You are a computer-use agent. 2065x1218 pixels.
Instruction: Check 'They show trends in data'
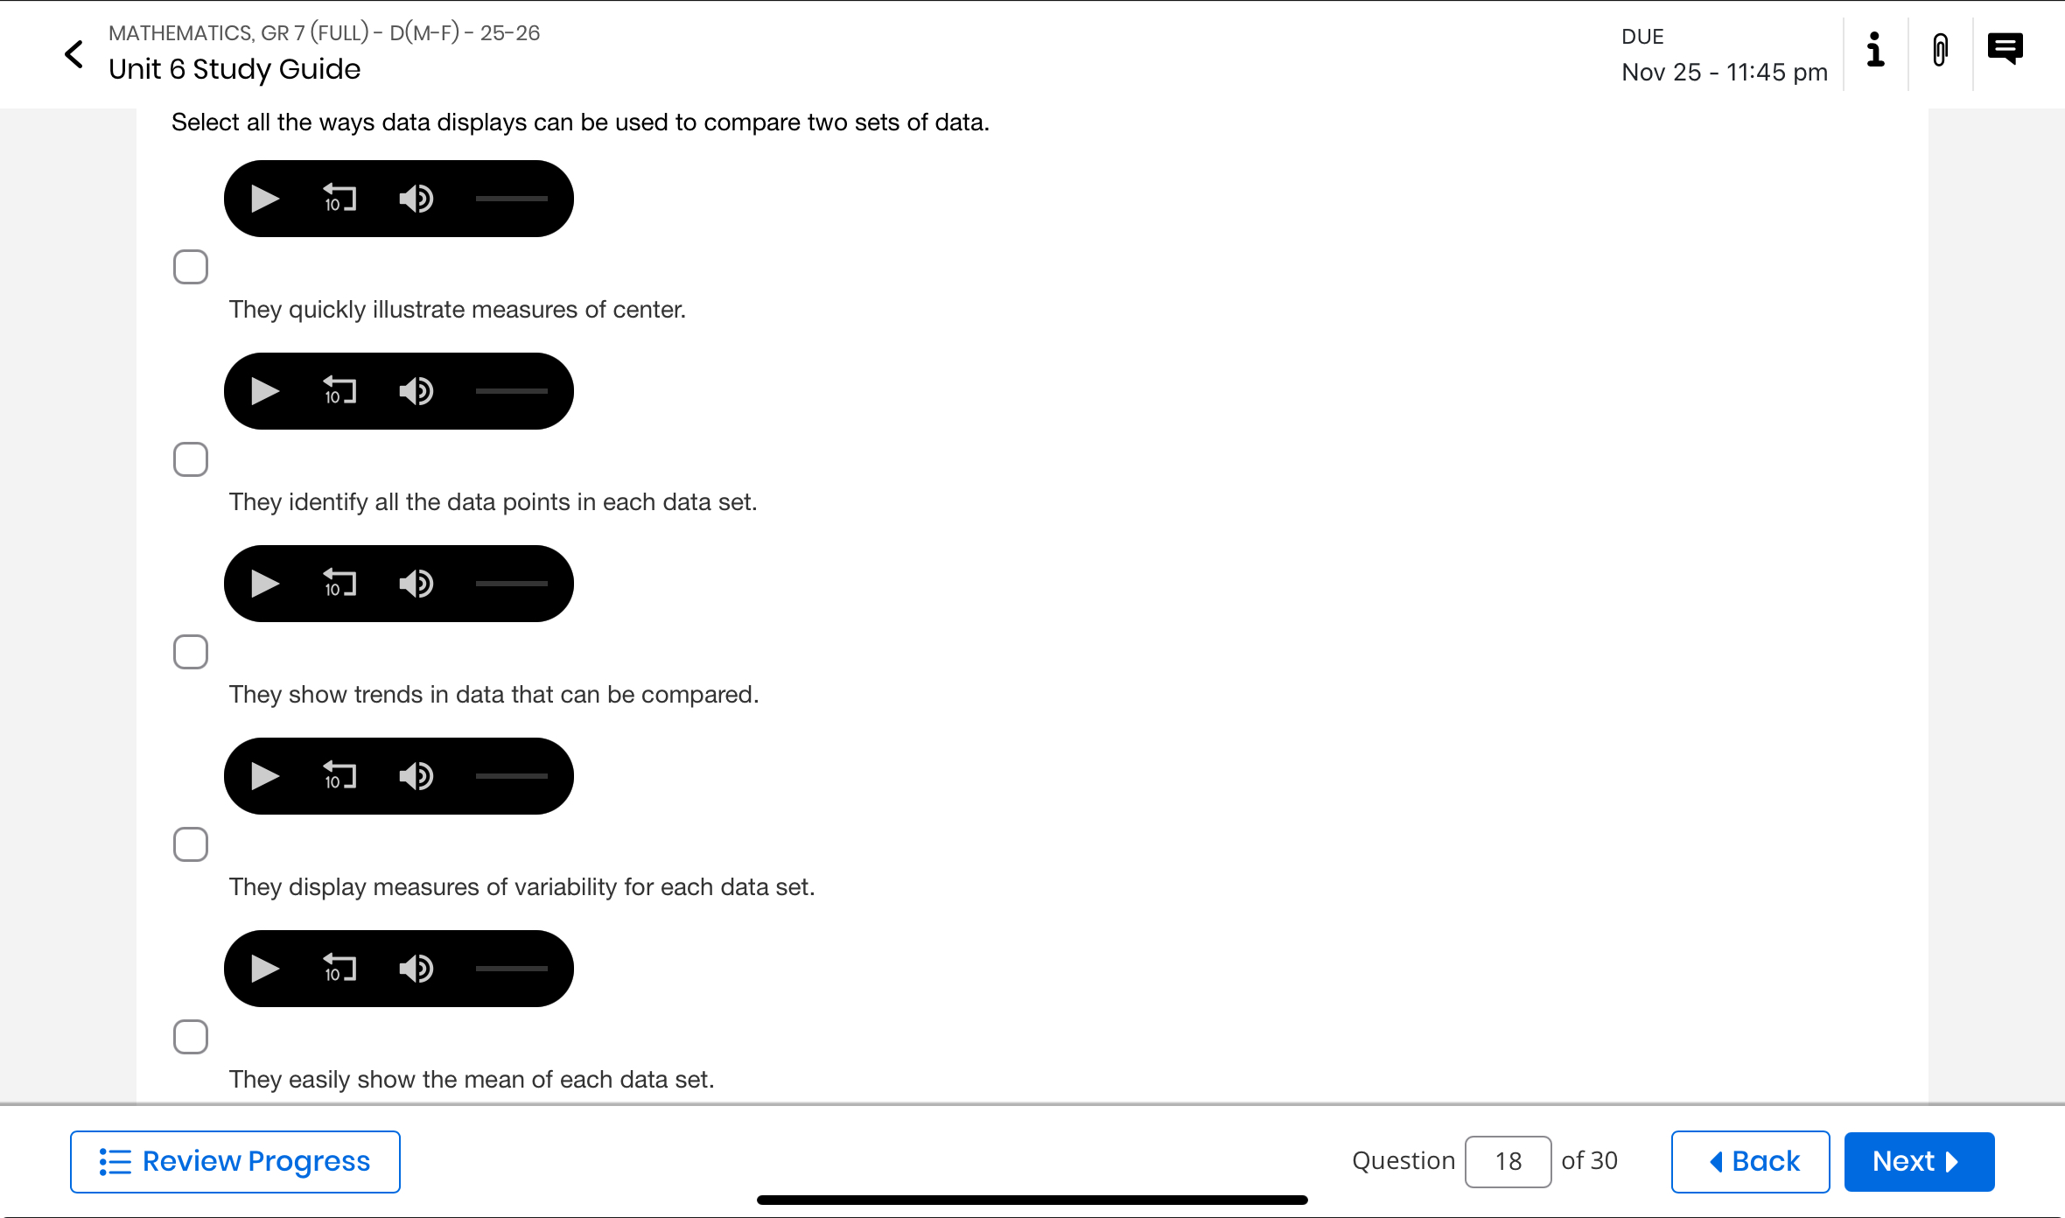pyautogui.click(x=191, y=652)
